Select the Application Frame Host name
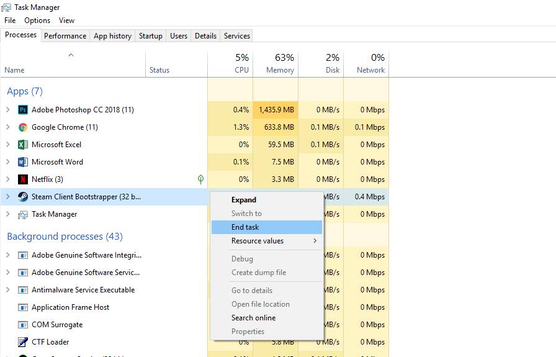Viewport: 556px width, 357px height. (x=70, y=307)
